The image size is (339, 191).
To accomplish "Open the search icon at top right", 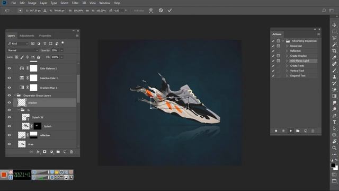I will pos(324,11).
